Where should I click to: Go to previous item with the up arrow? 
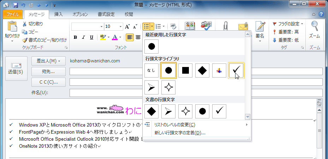tap(39, 5)
